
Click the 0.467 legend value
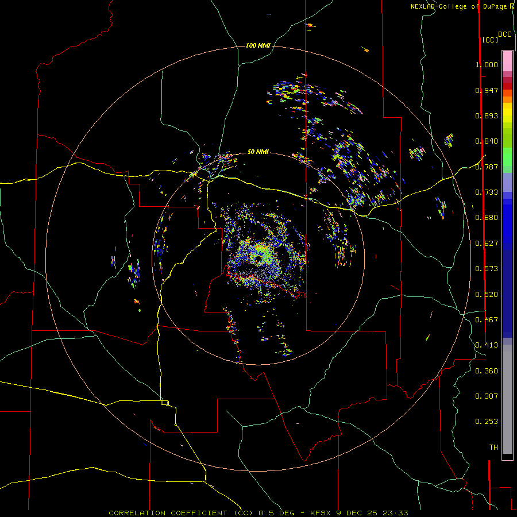[x=487, y=320]
